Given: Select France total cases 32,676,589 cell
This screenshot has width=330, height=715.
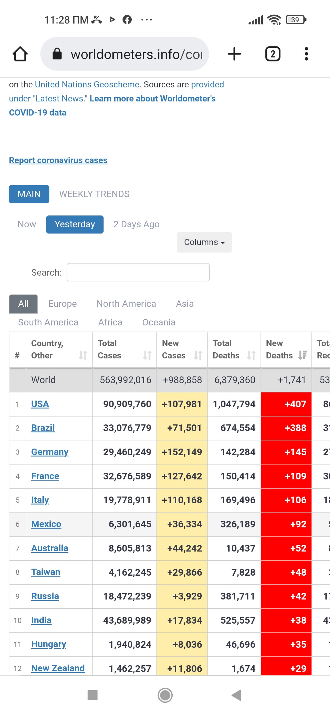Looking at the screenshot, I should [125, 476].
